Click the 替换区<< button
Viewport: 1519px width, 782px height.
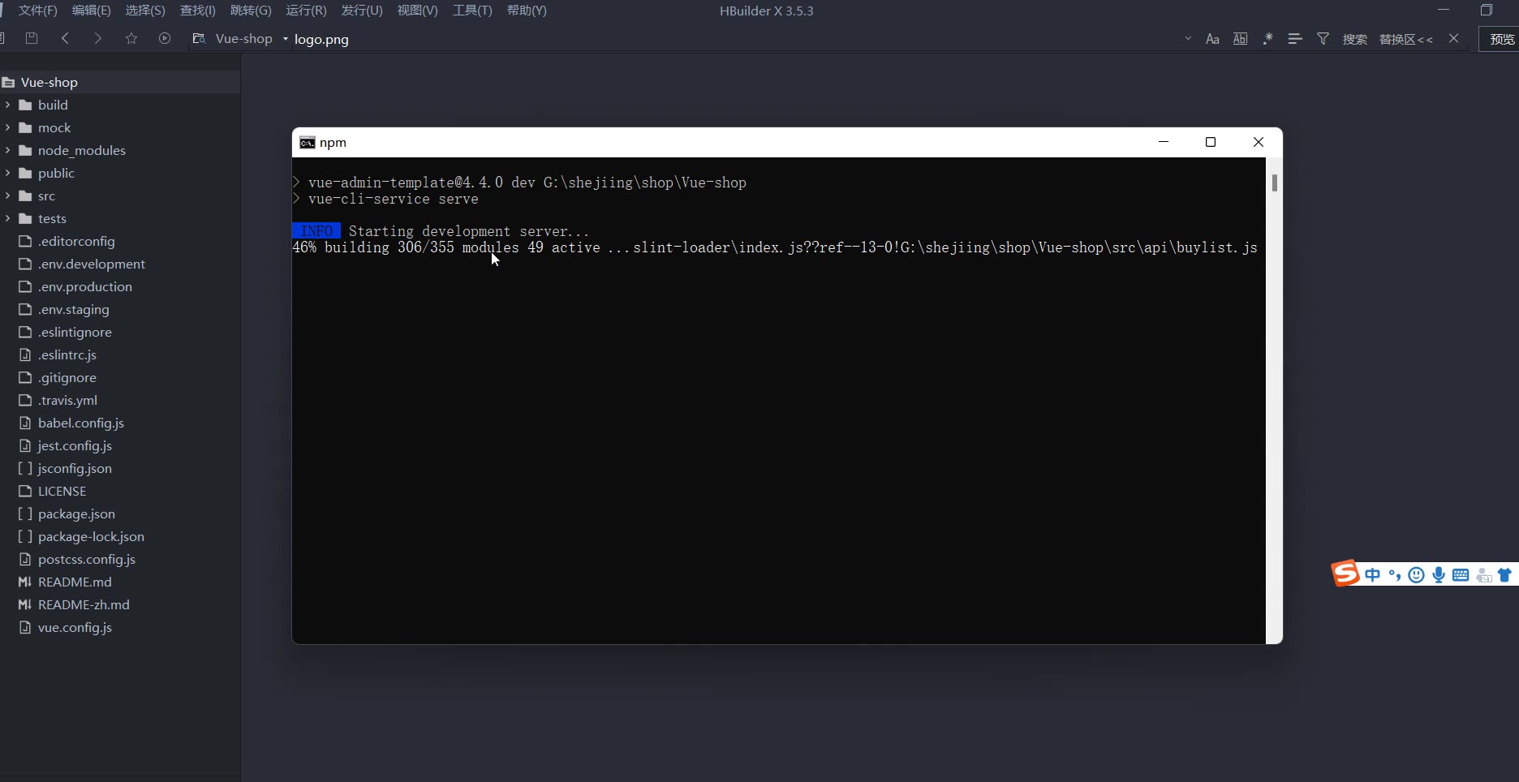(x=1406, y=39)
